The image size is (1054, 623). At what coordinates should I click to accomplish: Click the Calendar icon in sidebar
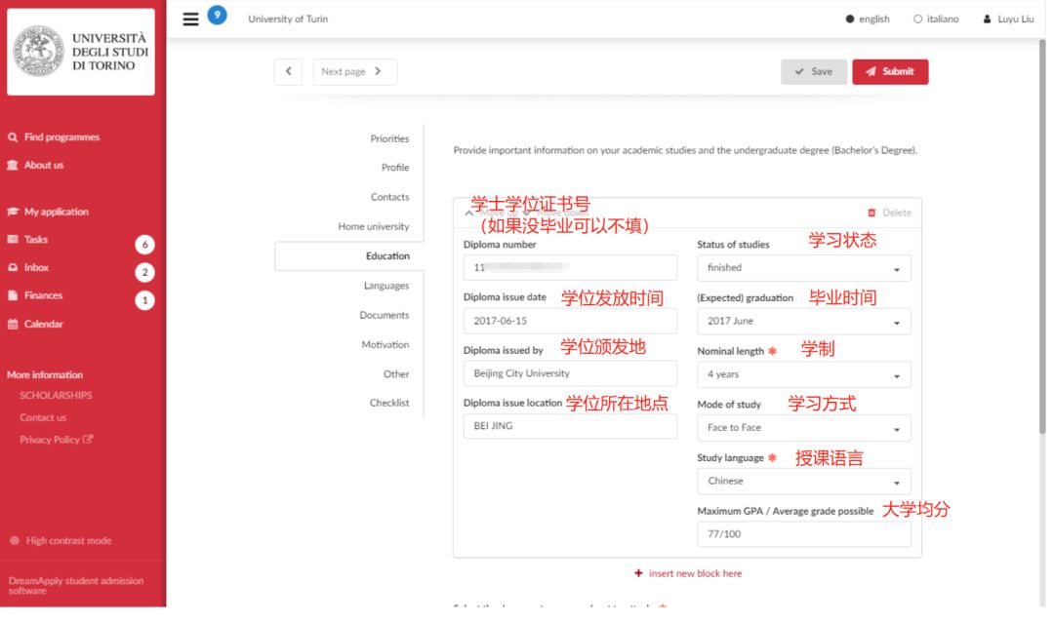[x=13, y=325]
